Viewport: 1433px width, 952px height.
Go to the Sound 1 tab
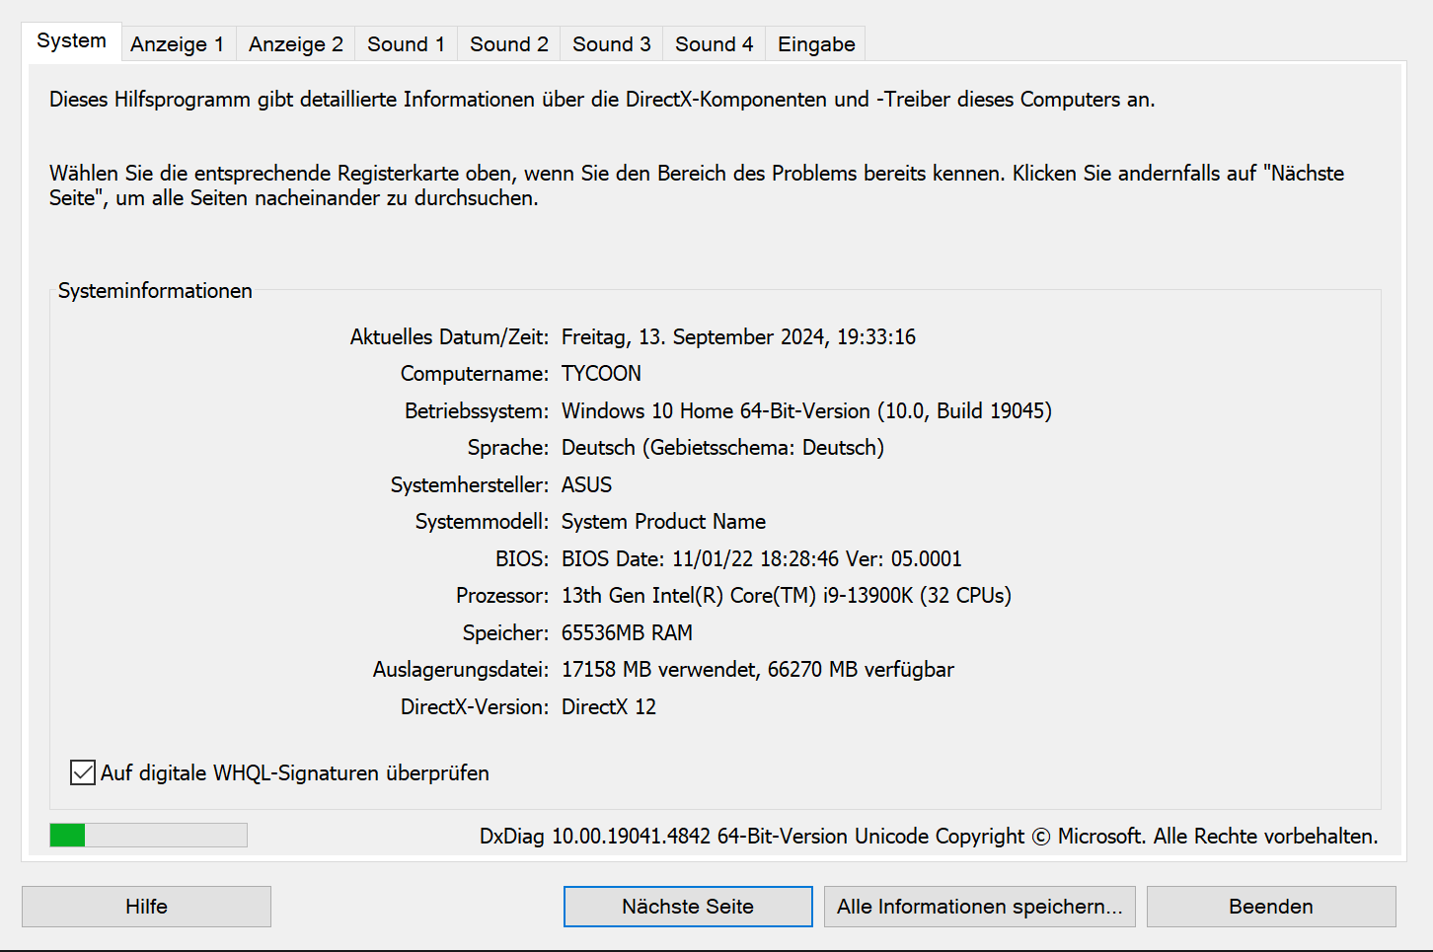[x=406, y=44]
